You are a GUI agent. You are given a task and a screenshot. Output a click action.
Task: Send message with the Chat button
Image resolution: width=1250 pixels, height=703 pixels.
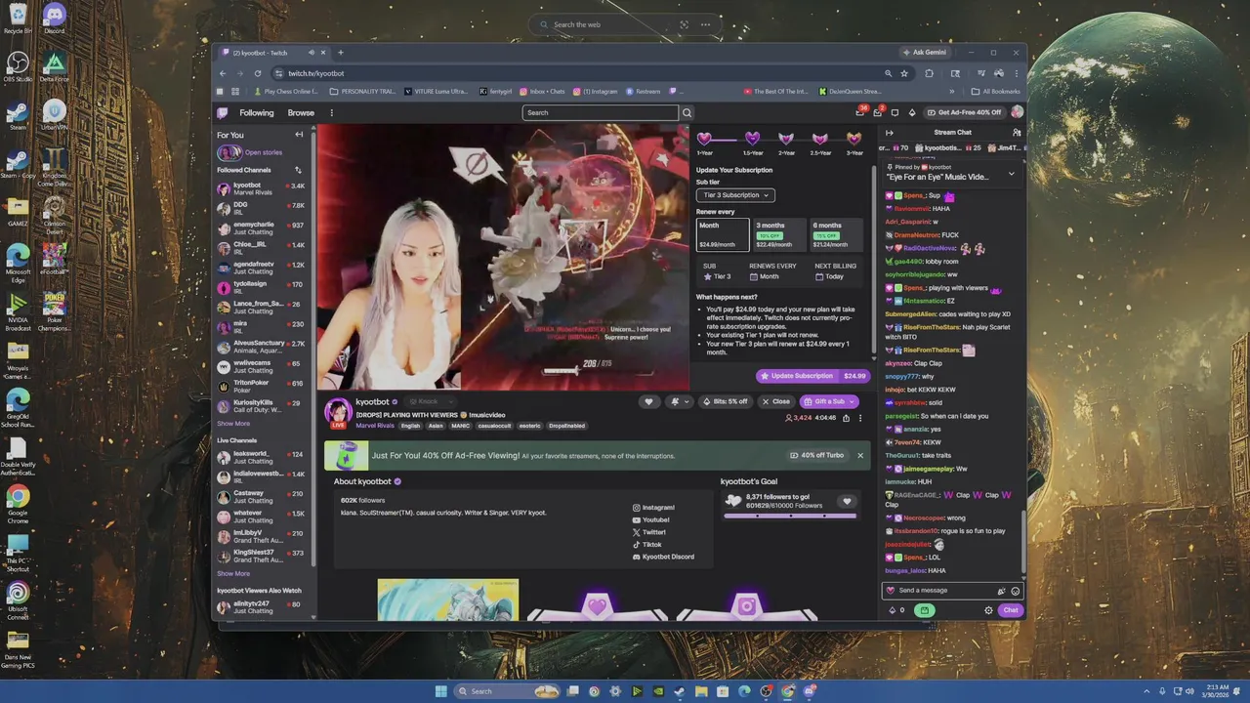[x=1010, y=610]
